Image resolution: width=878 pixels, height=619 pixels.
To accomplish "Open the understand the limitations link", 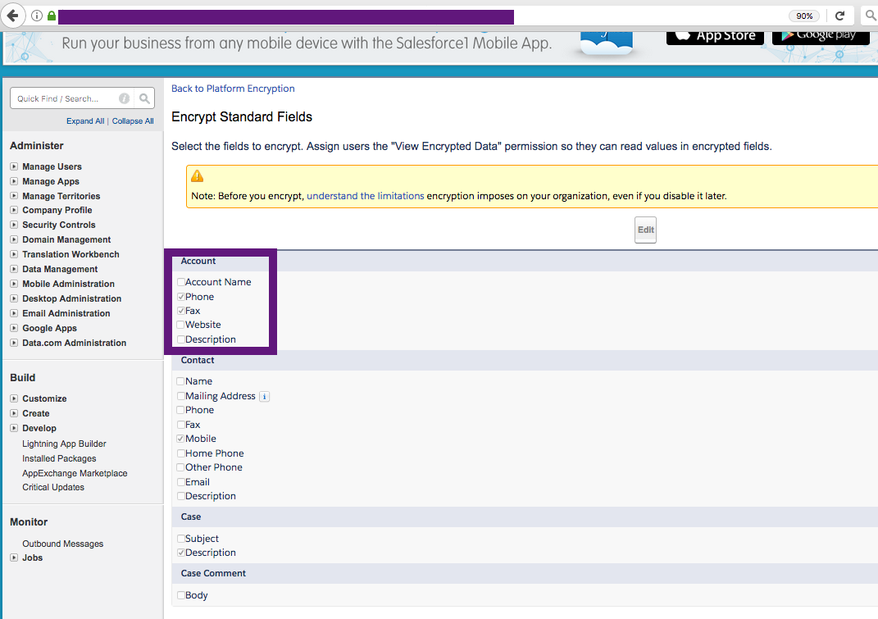I will (366, 196).
